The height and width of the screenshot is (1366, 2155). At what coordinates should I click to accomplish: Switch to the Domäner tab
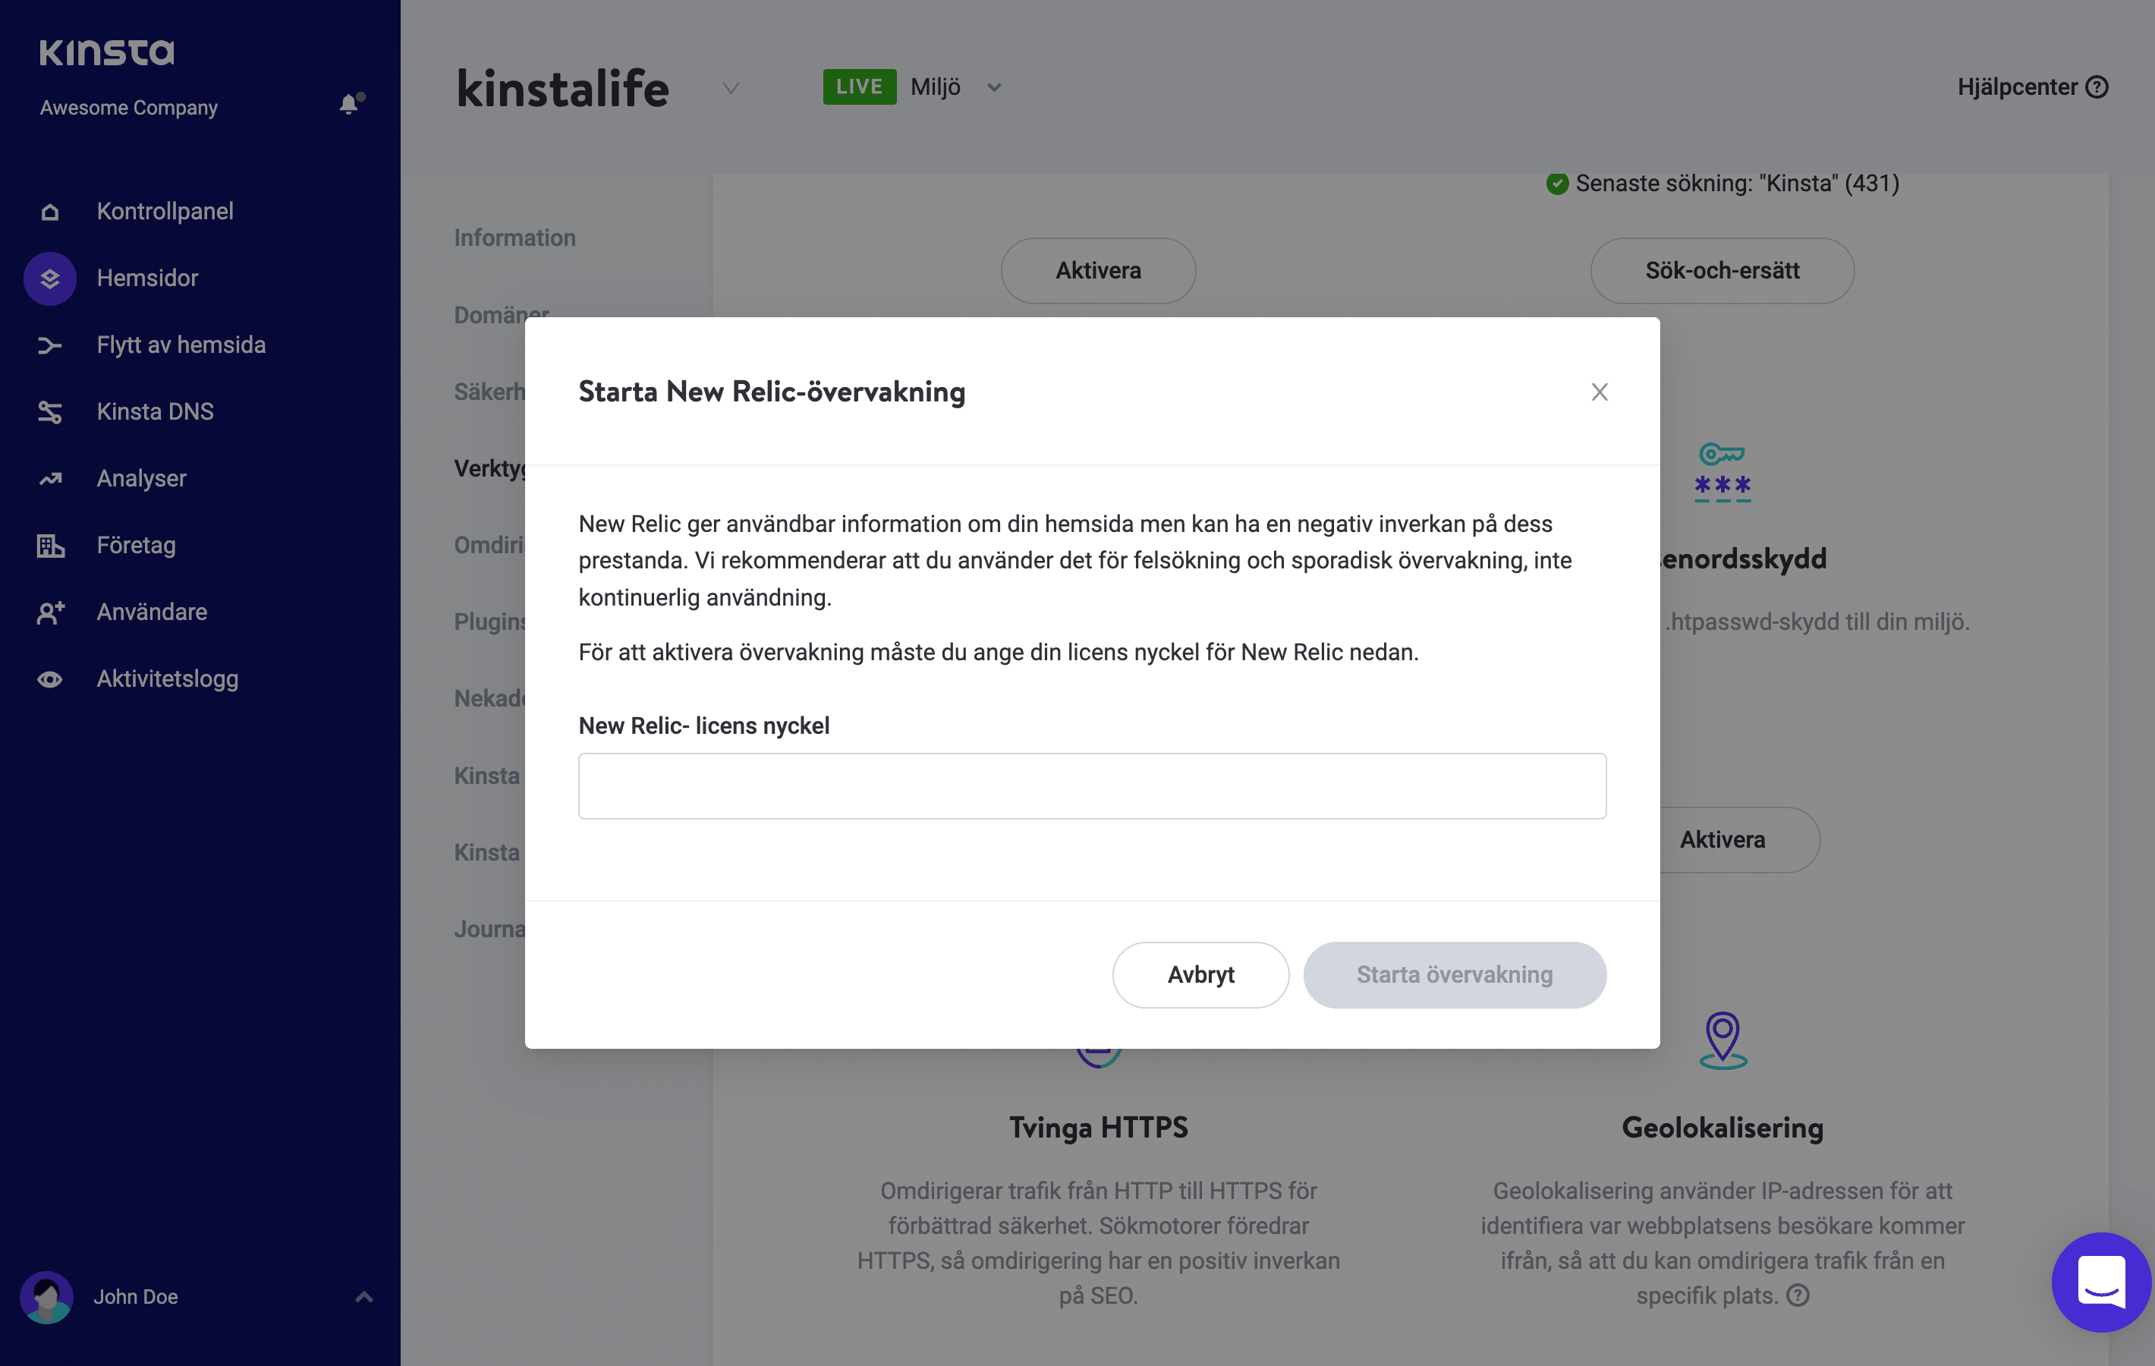pyautogui.click(x=501, y=314)
